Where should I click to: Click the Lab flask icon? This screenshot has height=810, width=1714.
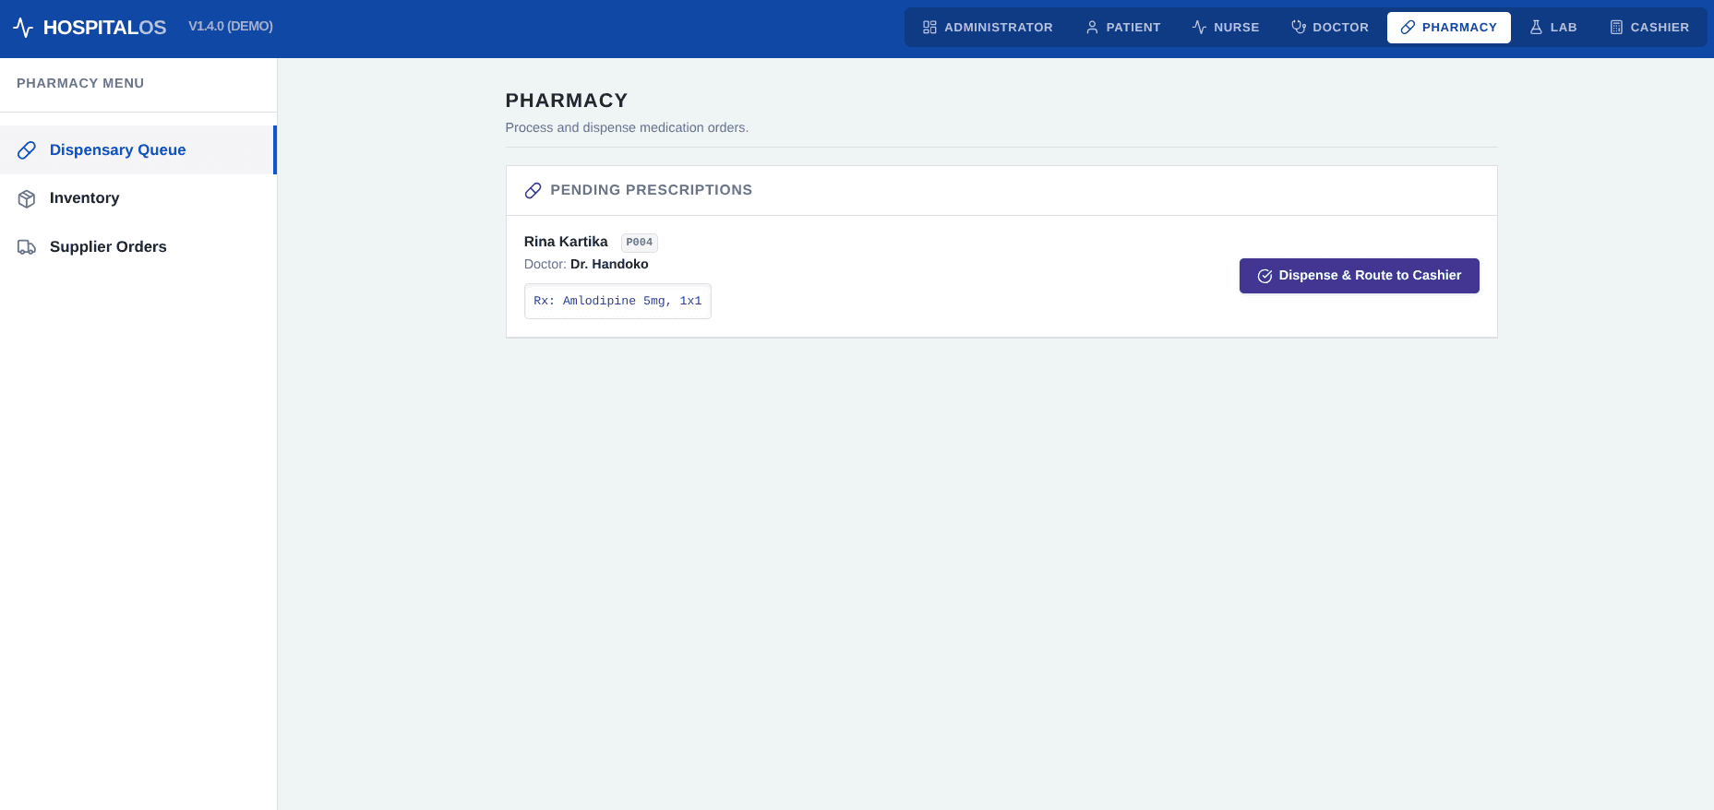tap(1536, 28)
